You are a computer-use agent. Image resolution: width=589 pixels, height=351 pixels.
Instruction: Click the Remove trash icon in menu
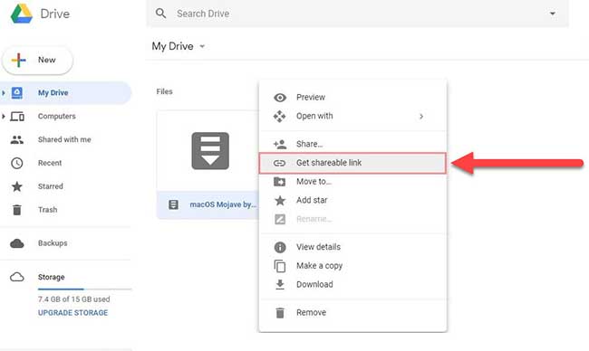[x=280, y=313]
